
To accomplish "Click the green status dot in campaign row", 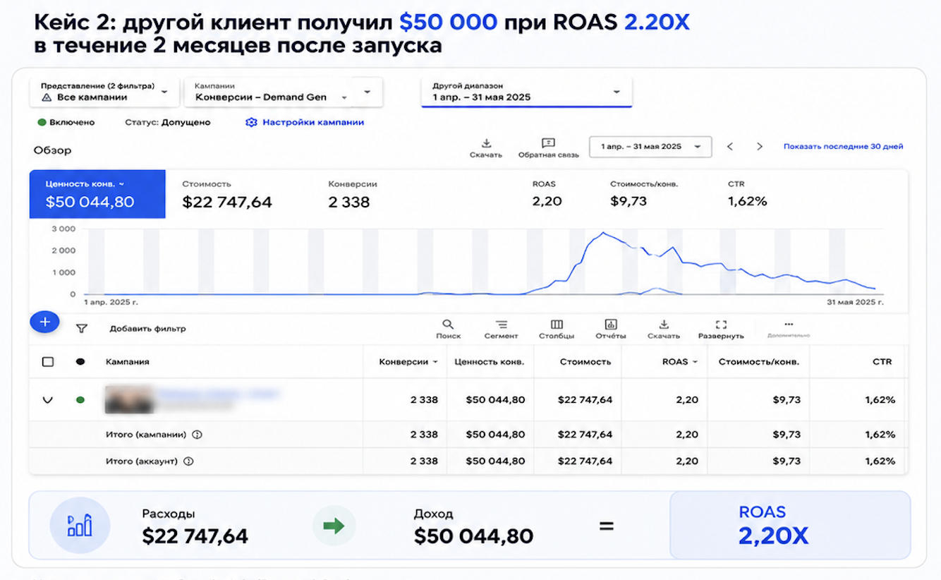I will click(80, 400).
